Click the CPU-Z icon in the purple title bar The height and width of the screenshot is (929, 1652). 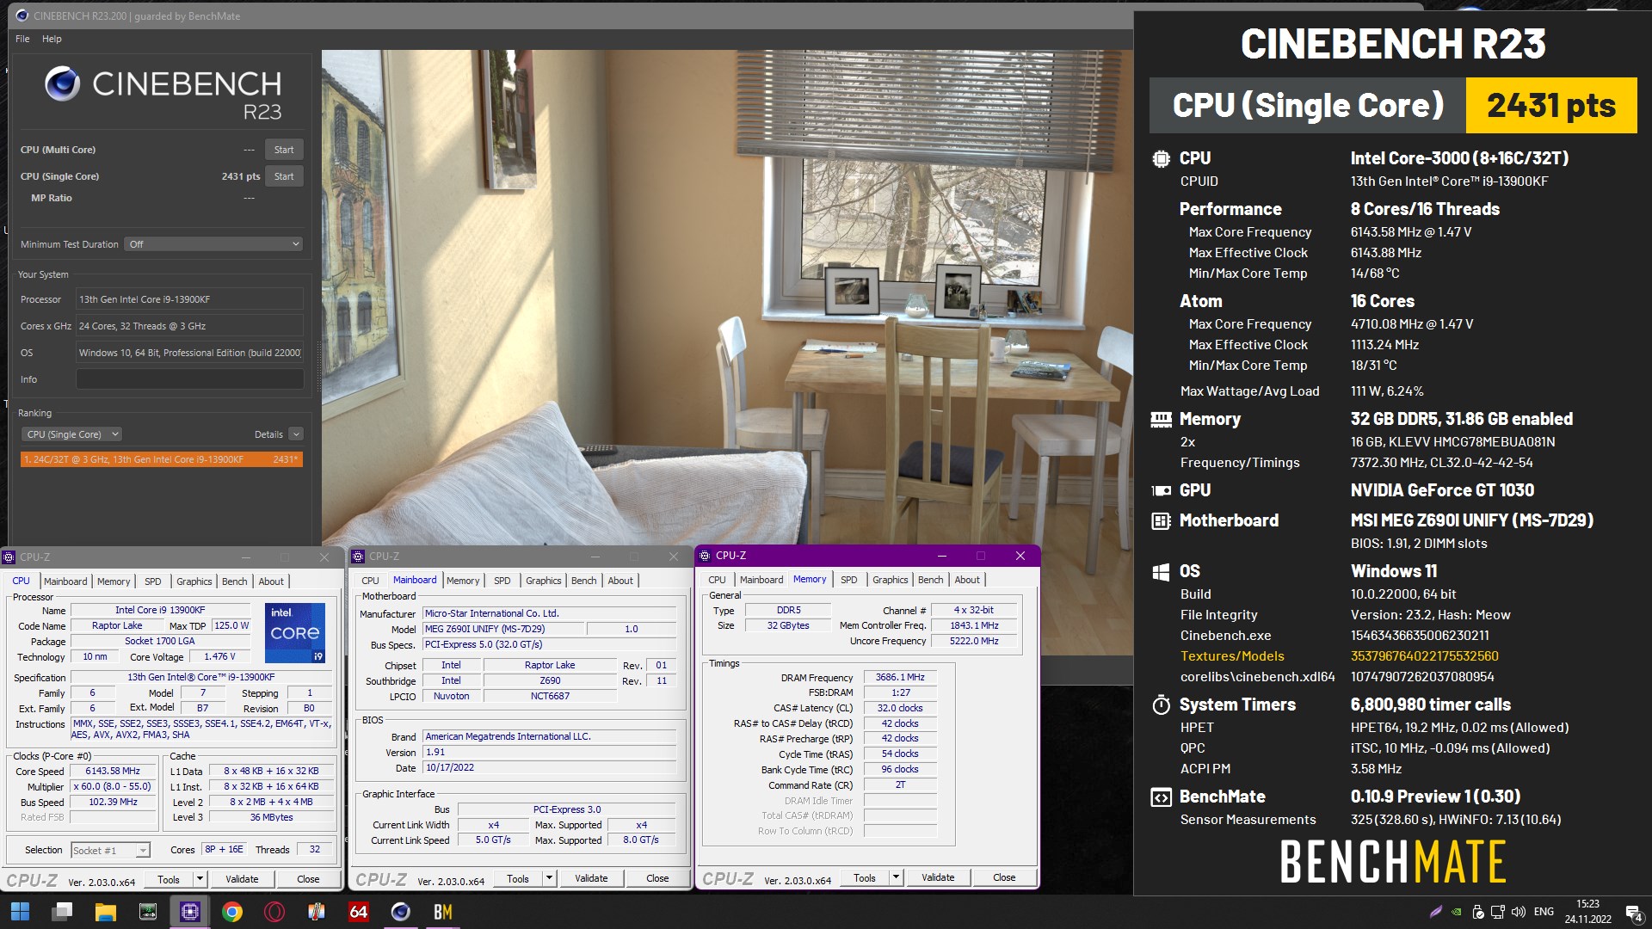[705, 556]
